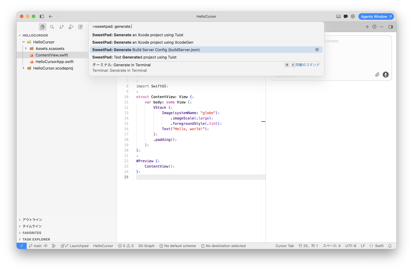Switch the main git branch in status bar

(x=35, y=246)
